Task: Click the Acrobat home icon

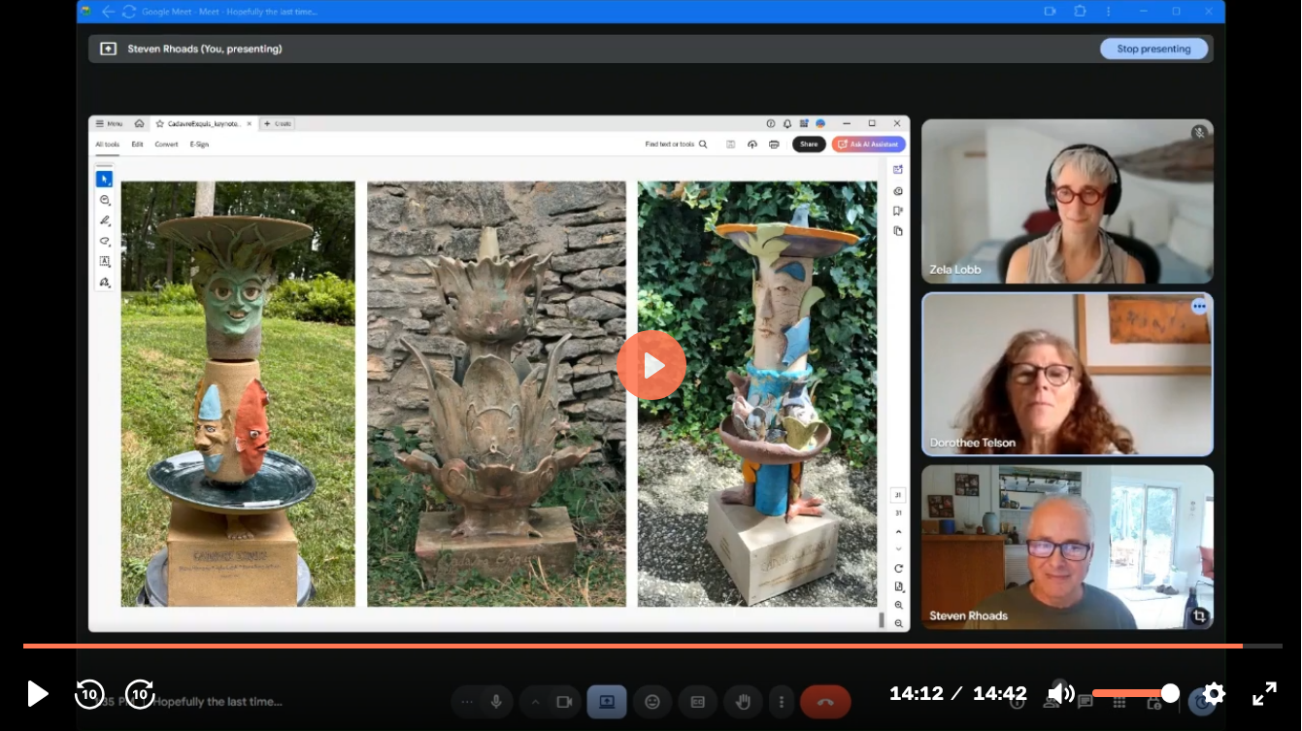Action: point(139,123)
